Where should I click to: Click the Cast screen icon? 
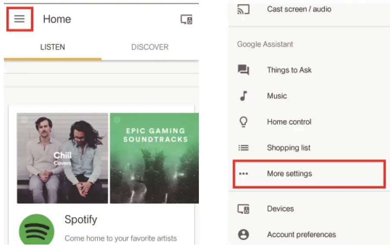pyautogui.click(x=243, y=9)
